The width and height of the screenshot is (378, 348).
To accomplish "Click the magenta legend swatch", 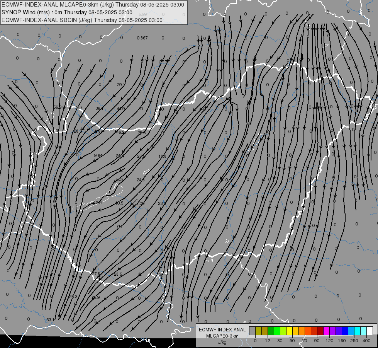I will click(x=326, y=331).
